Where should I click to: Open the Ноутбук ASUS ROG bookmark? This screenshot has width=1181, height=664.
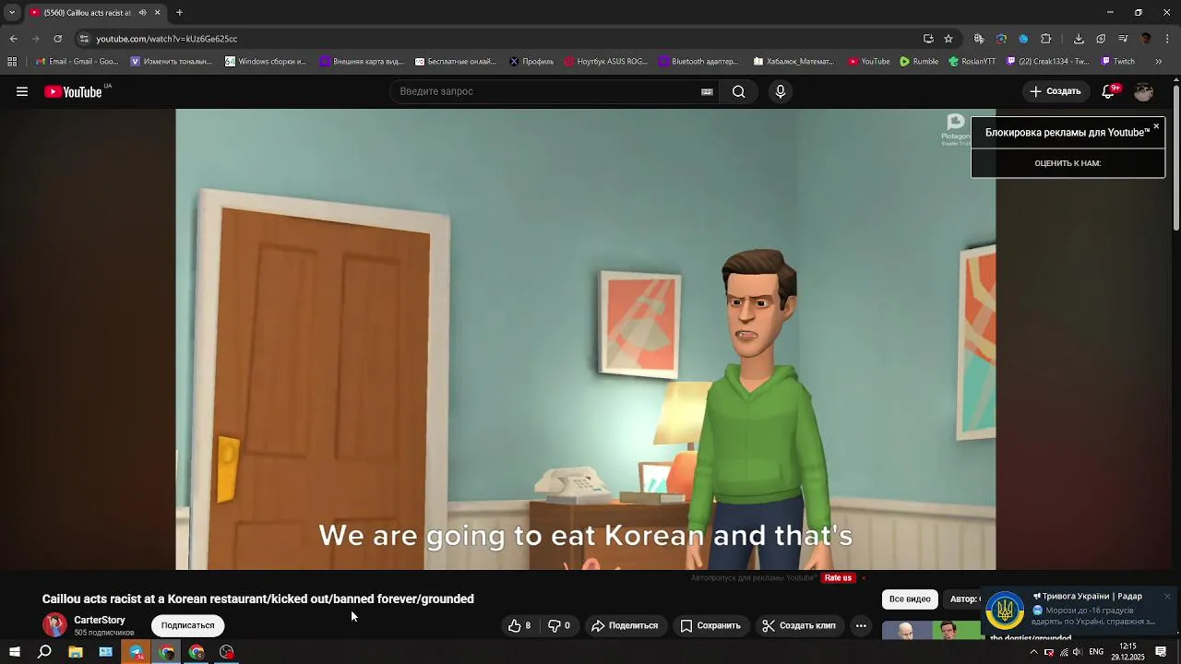[605, 62]
